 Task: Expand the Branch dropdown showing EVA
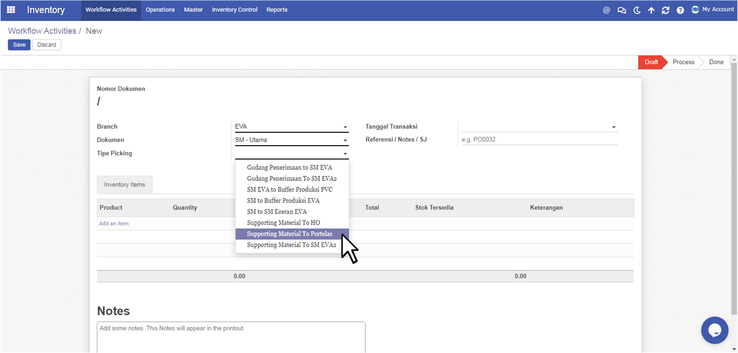click(292, 127)
